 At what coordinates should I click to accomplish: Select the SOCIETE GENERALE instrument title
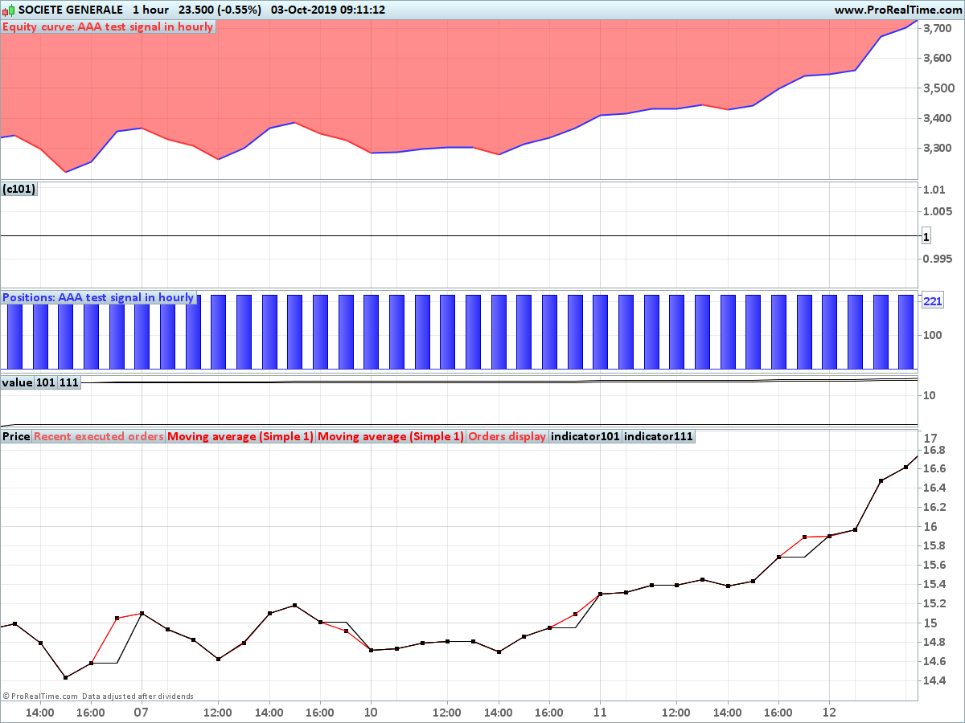(x=71, y=10)
